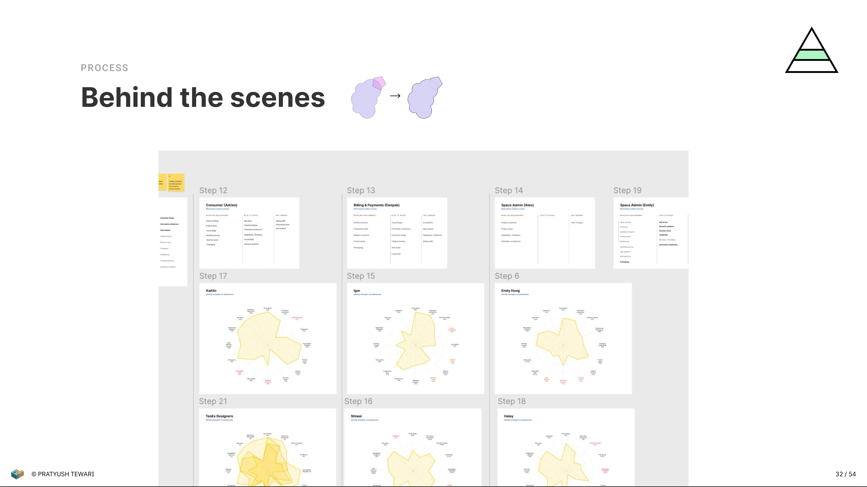Open the Consumer (Adrien) card
This screenshot has height=487, width=867.
pos(249,233)
